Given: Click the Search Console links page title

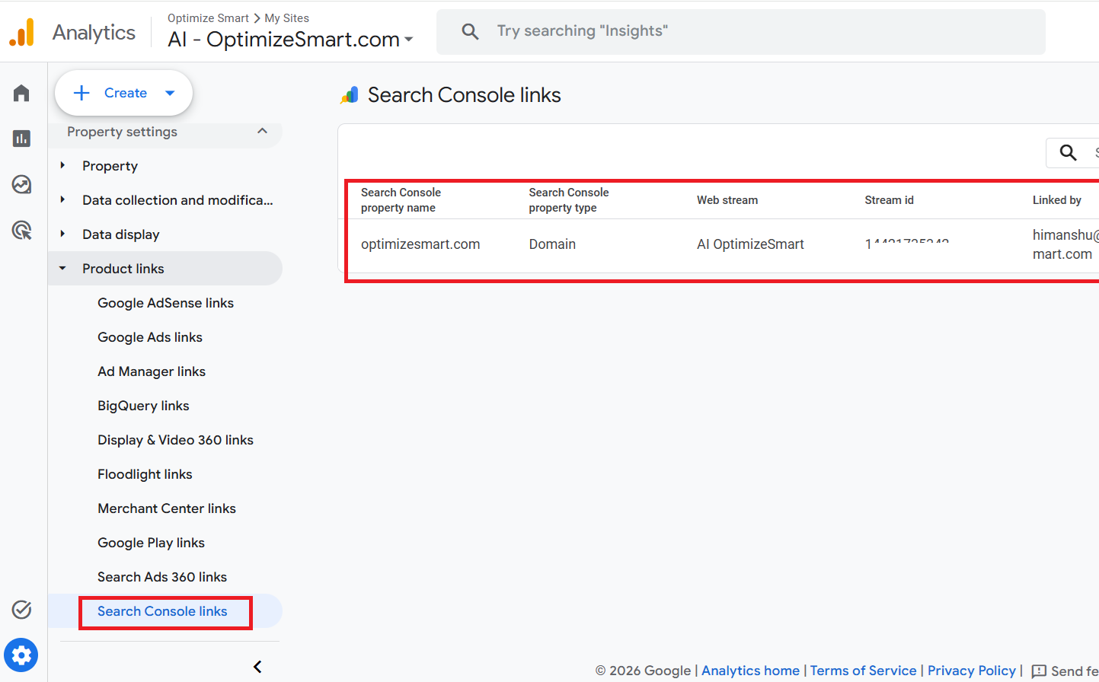Looking at the screenshot, I should (464, 95).
